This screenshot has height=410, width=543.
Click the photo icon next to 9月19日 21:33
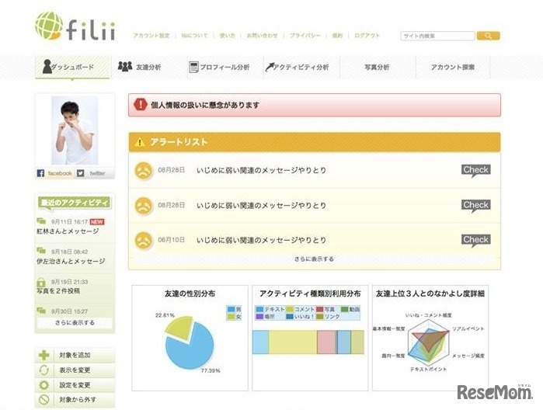(41, 281)
